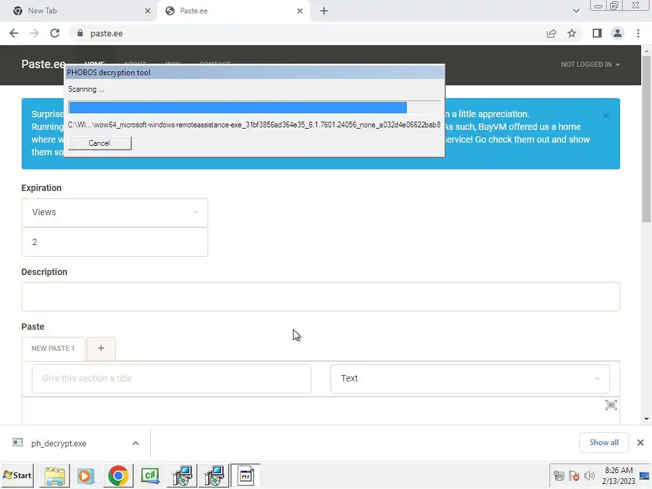Toggle fullscreen editor icon

(611, 405)
